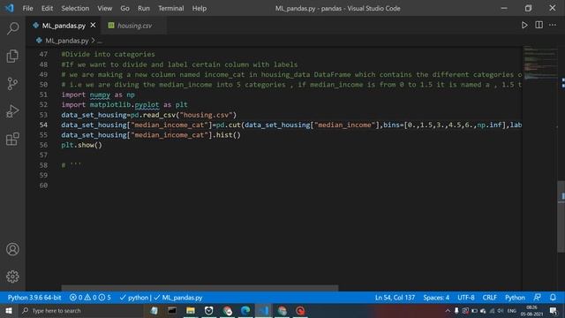Open File Explorer from taskbar
The image size is (565, 318).
point(191,310)
